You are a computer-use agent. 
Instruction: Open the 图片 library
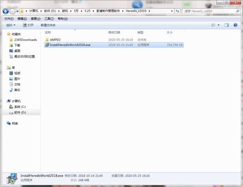(x=17, y=79)
